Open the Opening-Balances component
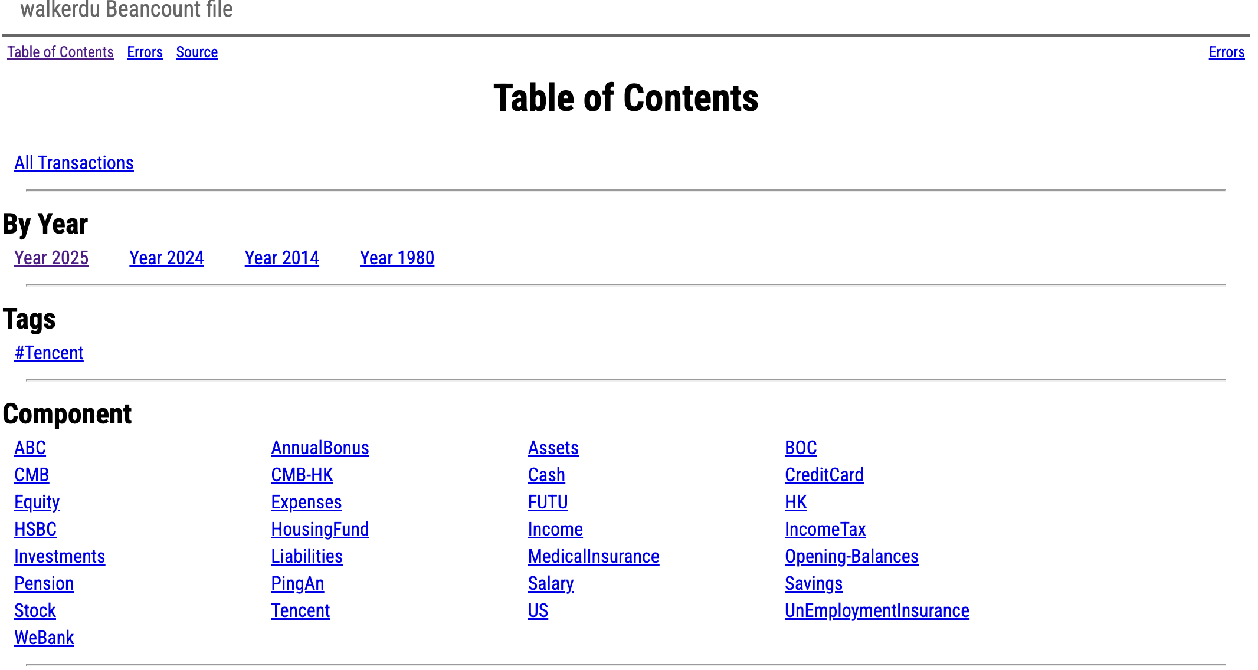The width and height of the screenshot is (1258, 670). (851, 556)
